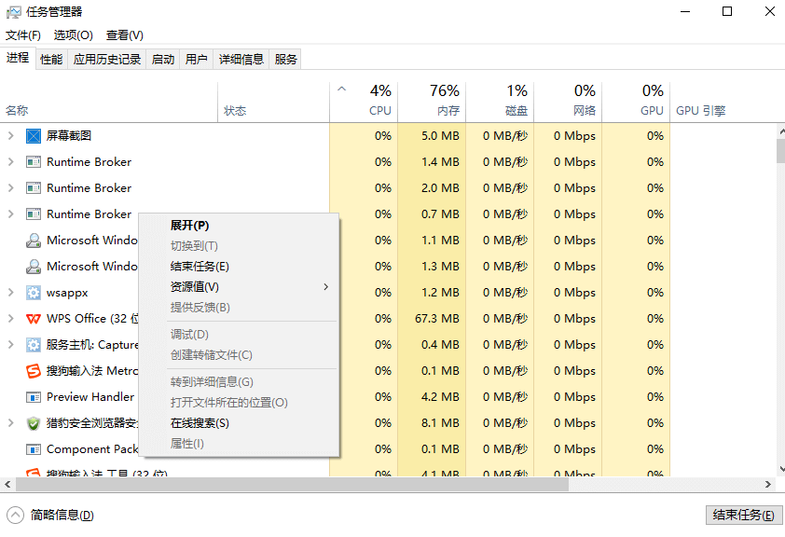Viewport: 785px width, 537px height.
Task: Click the Task Manager title bar icon
Action: [13, 11]
